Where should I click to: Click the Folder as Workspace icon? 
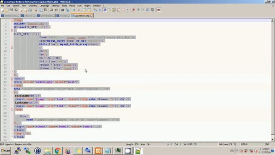pyautogui.click(x=123, y=10)
